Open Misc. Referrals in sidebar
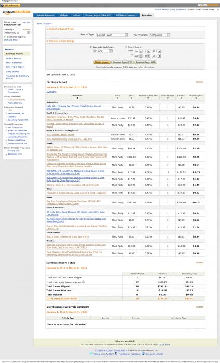 [x=14, y=63]
